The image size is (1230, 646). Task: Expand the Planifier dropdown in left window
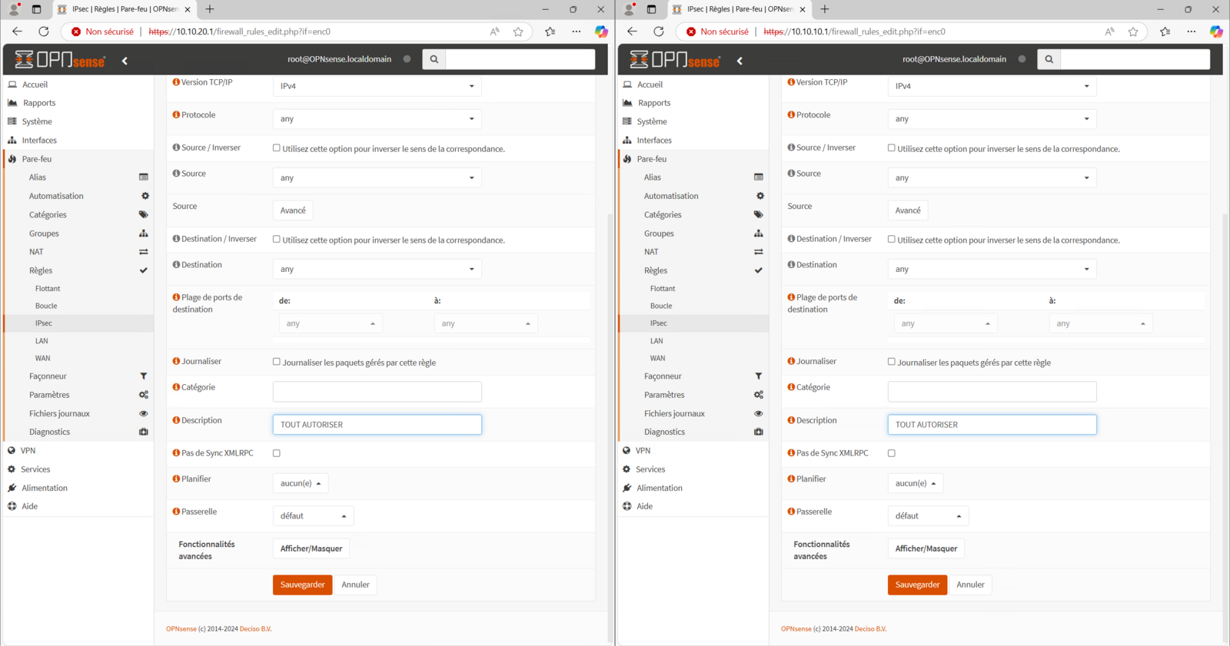click(x=300, y=483)
